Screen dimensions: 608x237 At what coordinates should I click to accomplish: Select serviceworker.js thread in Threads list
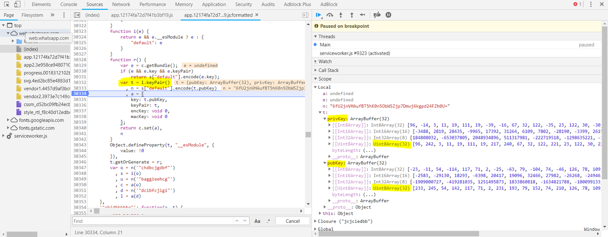355,53
